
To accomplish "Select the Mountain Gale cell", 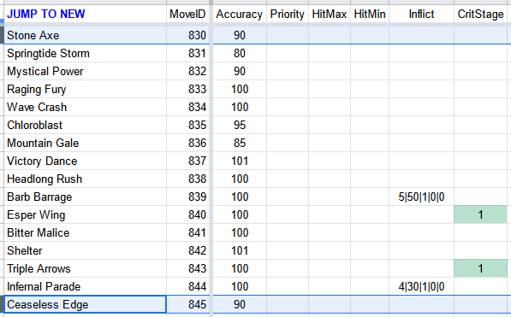I will coord(85,143).
